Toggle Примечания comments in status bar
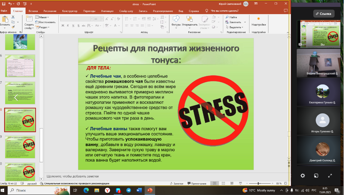Screen dimensions: 344x195 coord(197,183)
